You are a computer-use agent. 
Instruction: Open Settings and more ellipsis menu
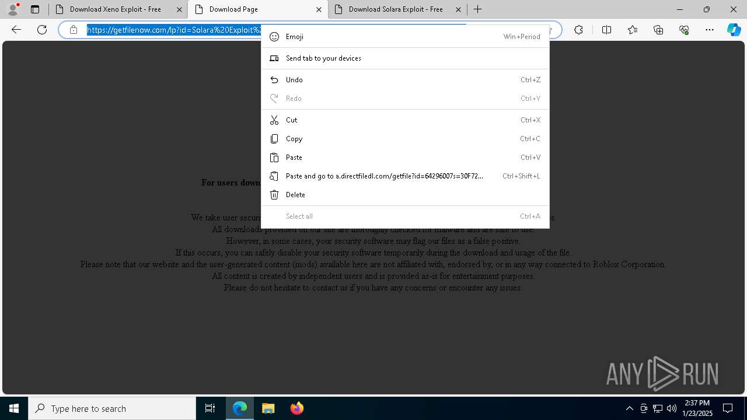tap(710, 30)
